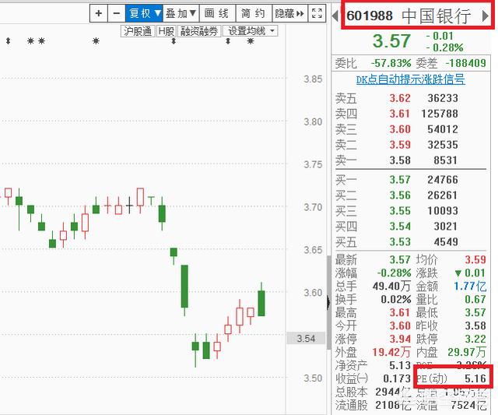Click the 均价 value 3.59

[x=475, y=260]
